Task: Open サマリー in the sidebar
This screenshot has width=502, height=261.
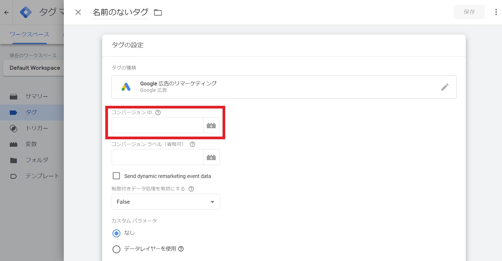Action: tap(32, 96)
